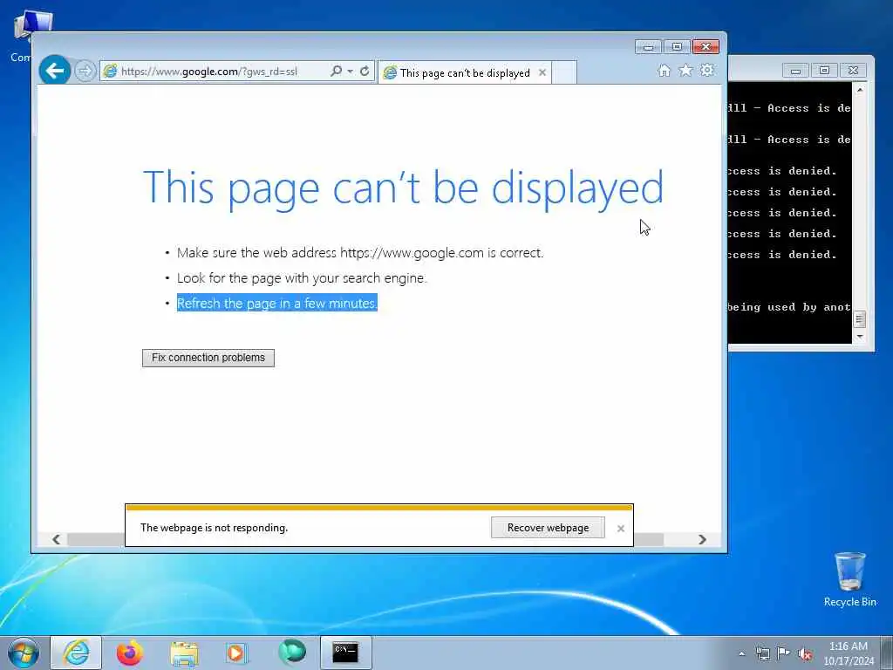Image resolution: width=893 pixels, height=670 pixels.
Task: Click 'Make sure the web address' line
Action: tap(360, 252)
